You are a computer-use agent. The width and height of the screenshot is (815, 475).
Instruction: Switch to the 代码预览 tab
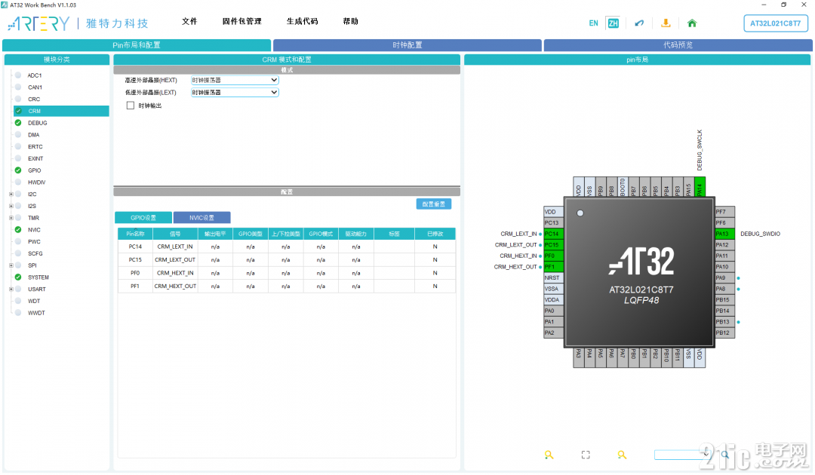[x=678, y=45]
